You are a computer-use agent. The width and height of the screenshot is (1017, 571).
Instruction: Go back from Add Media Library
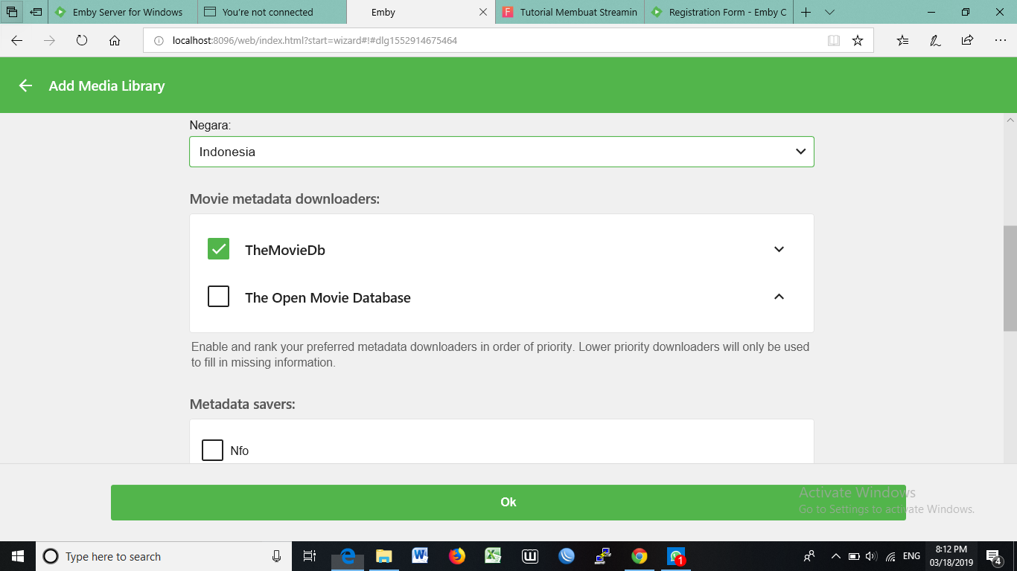25,86
